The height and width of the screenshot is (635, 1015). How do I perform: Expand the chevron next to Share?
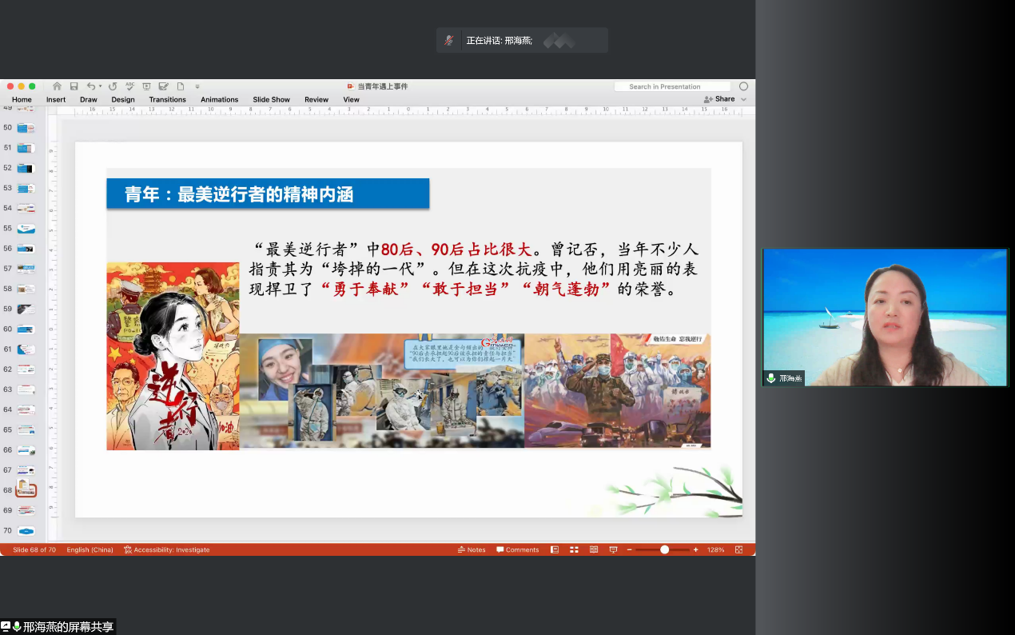click(x=744, y=99)
